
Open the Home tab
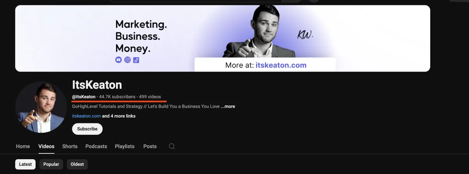(x=23, y=146)
